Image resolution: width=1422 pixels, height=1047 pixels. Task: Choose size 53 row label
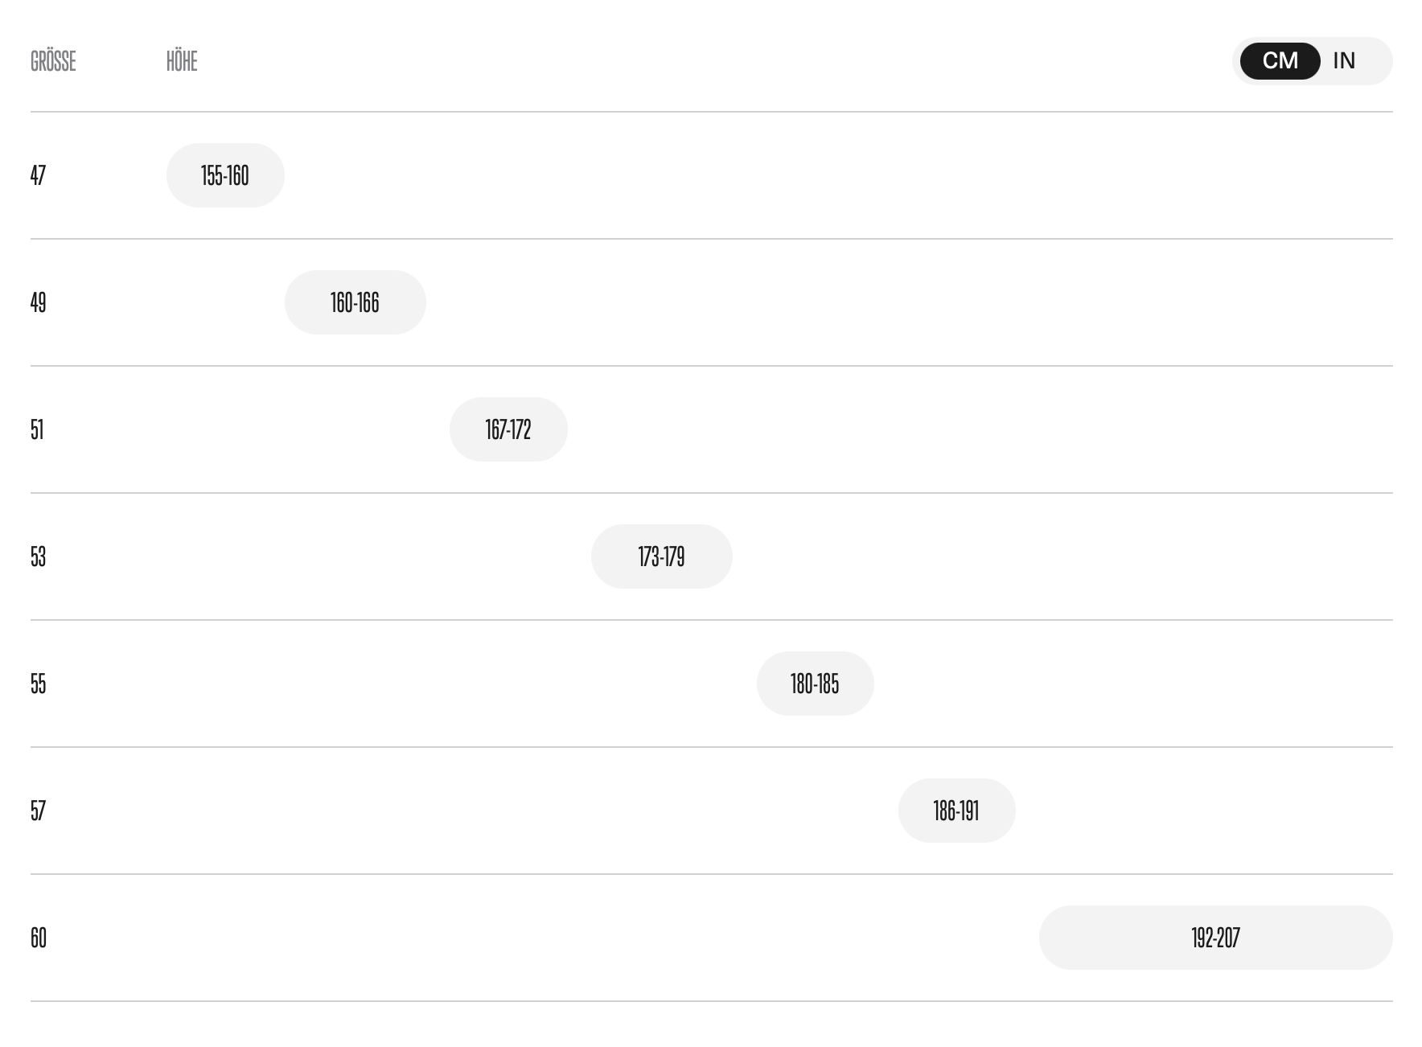point(38,556)
